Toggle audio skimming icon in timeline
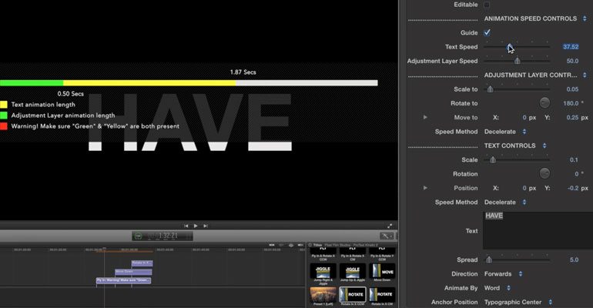Image resolution: width=593 pixels, height=308 pixels. click(281, 245)
